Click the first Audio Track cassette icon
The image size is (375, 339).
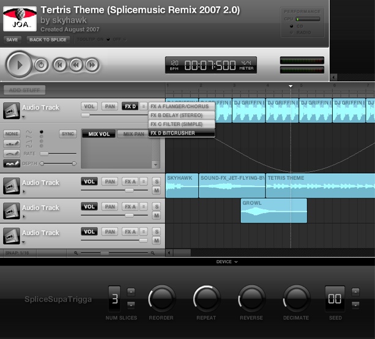click(10, 111)
